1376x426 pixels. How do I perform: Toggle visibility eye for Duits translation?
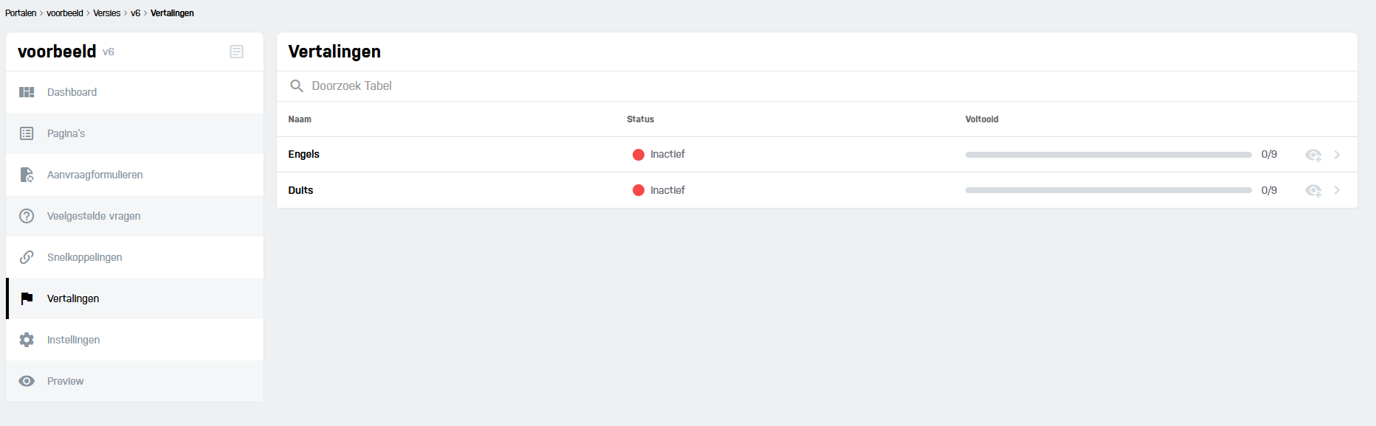(1313, 190)
